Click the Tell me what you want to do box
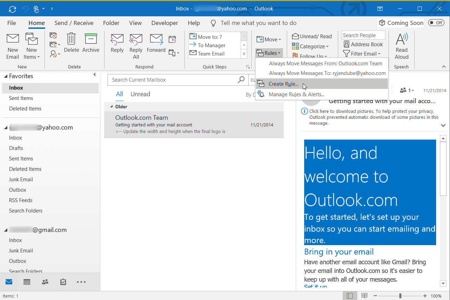This screenshot has height=300, width=450. [258, 23]
